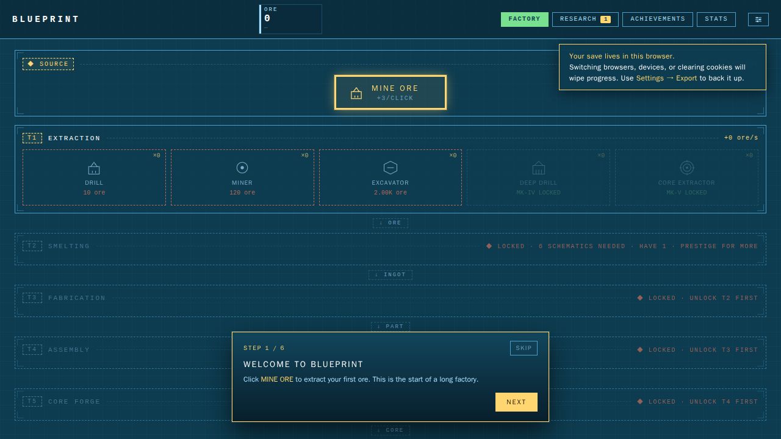
Task: Click the '↓ PART' flow label
Action: (390, 327)
